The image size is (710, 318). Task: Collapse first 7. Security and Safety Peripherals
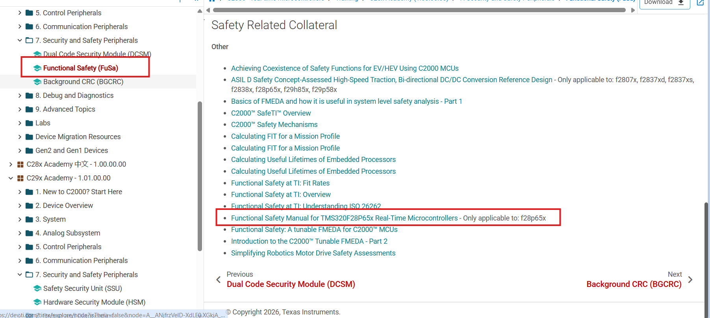(x=20, y=40)
